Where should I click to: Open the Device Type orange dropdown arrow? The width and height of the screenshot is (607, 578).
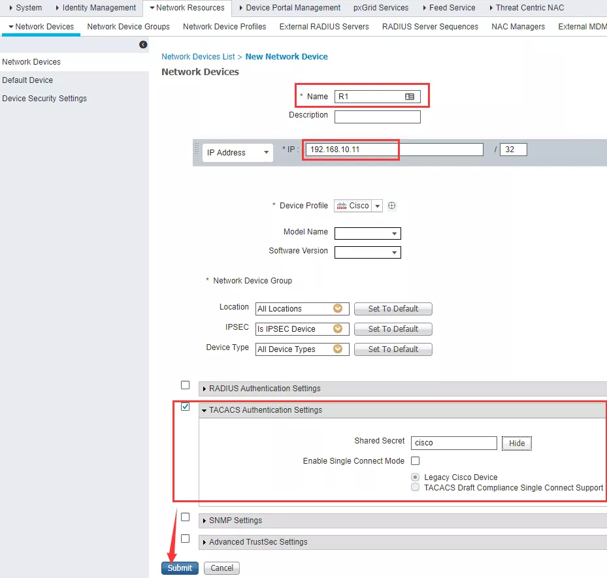(338, 349)
